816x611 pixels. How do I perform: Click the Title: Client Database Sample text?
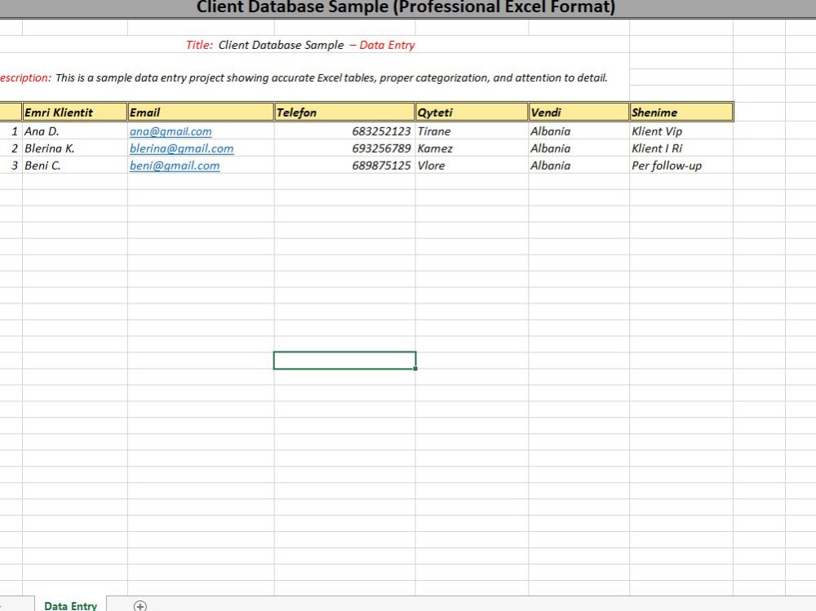click(x=301, y=46)
